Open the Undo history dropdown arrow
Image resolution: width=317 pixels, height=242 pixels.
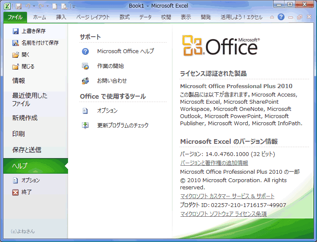pyautogui.click(x=34, y=6)
